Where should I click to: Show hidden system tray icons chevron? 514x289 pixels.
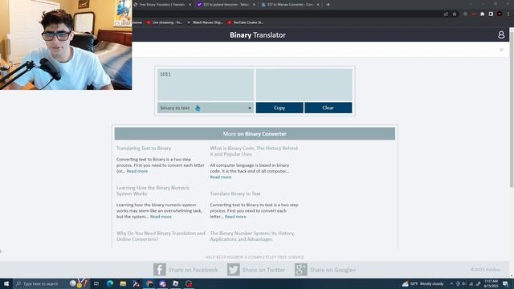click(451, 283)
